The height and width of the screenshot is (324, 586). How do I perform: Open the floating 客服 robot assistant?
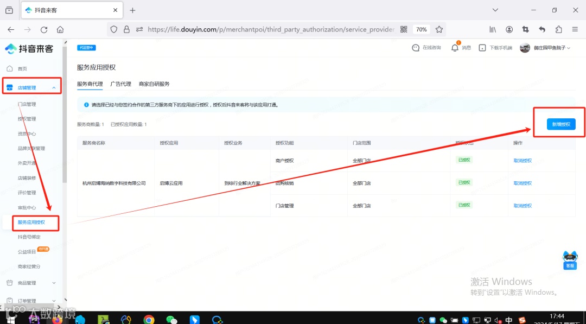pyautogui.click(x=570, y=260)
